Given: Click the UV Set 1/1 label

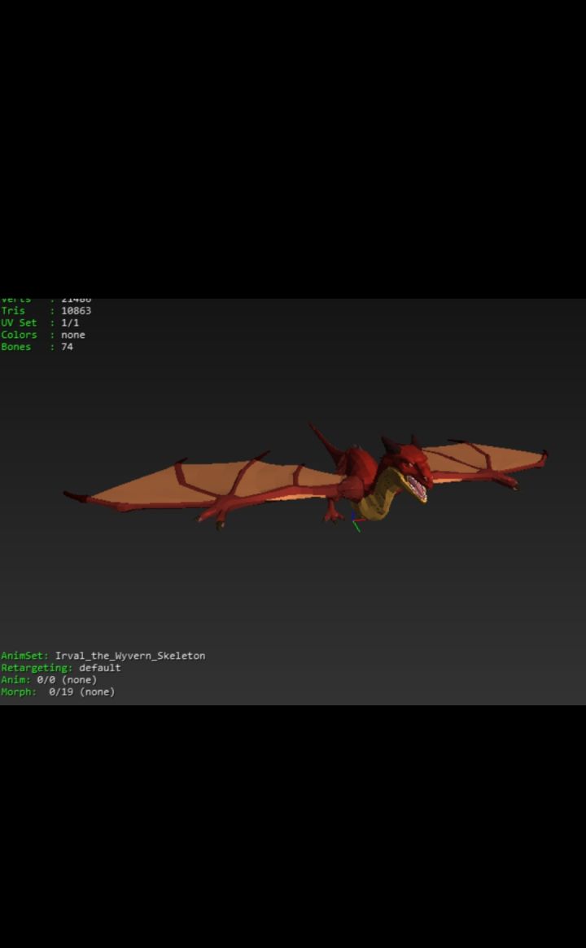Looking at the screenshot, I should pos(40,323).
